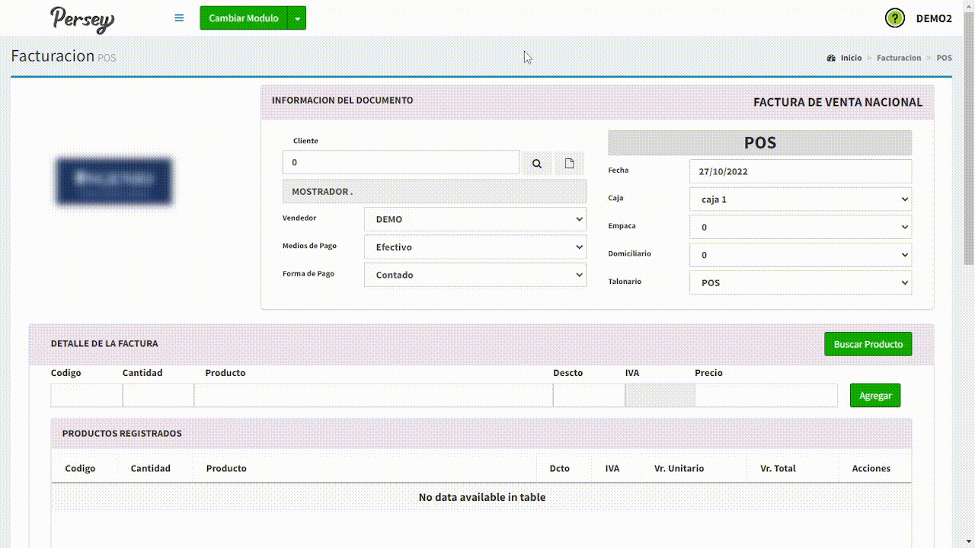
Task: Click the Persey logo
Action: pos(82,19)
